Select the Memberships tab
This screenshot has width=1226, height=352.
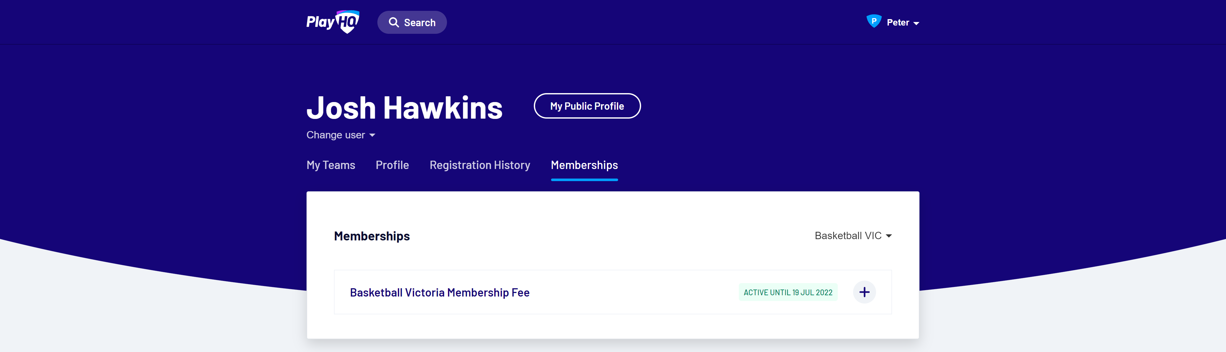[584, 165]
